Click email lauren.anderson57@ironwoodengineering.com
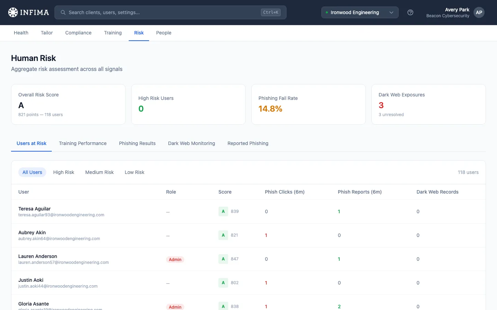This screenshot has width=497, height=310. pos(64,262)
